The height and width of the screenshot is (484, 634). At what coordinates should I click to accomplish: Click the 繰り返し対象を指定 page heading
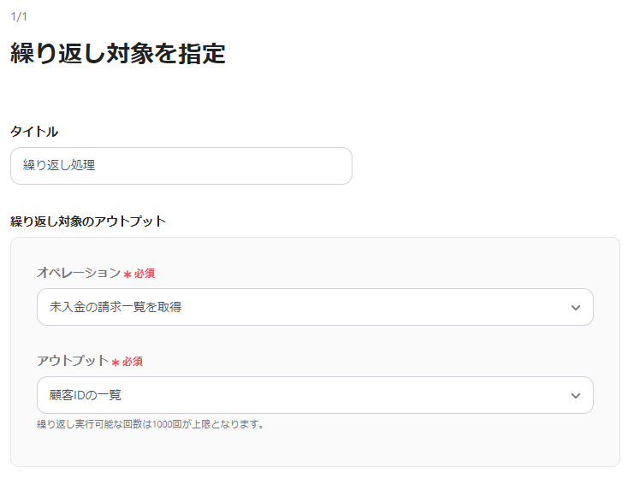coord(118,53)
